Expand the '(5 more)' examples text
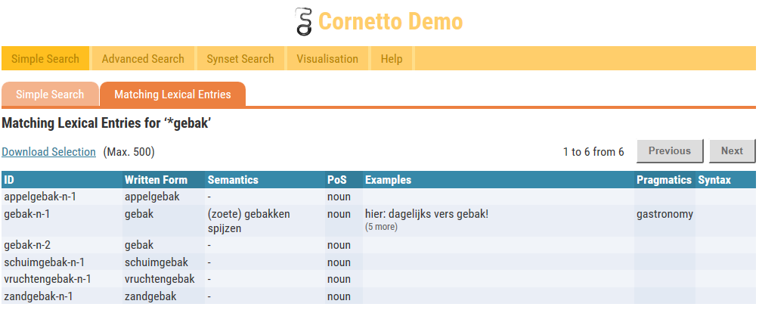 [381, 227]
